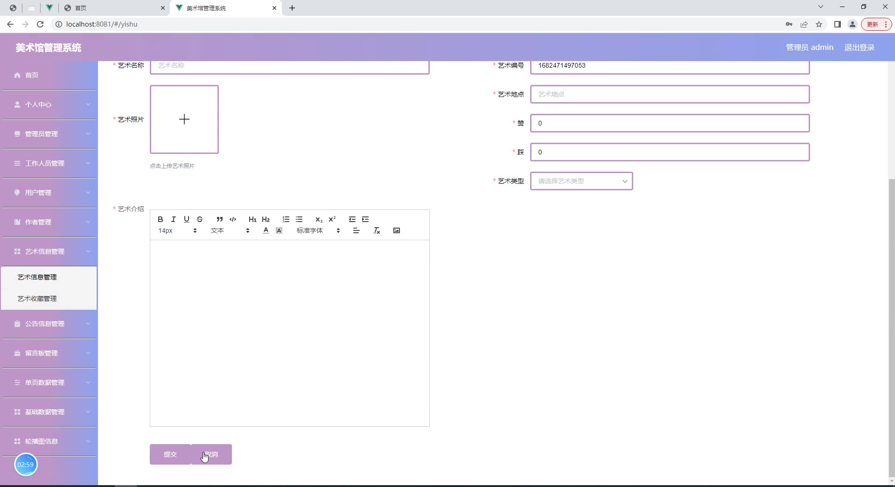Expand the 留言板管理 sidebar menu
The height and width of the screenshot is (487, 895).
(49, 353)
